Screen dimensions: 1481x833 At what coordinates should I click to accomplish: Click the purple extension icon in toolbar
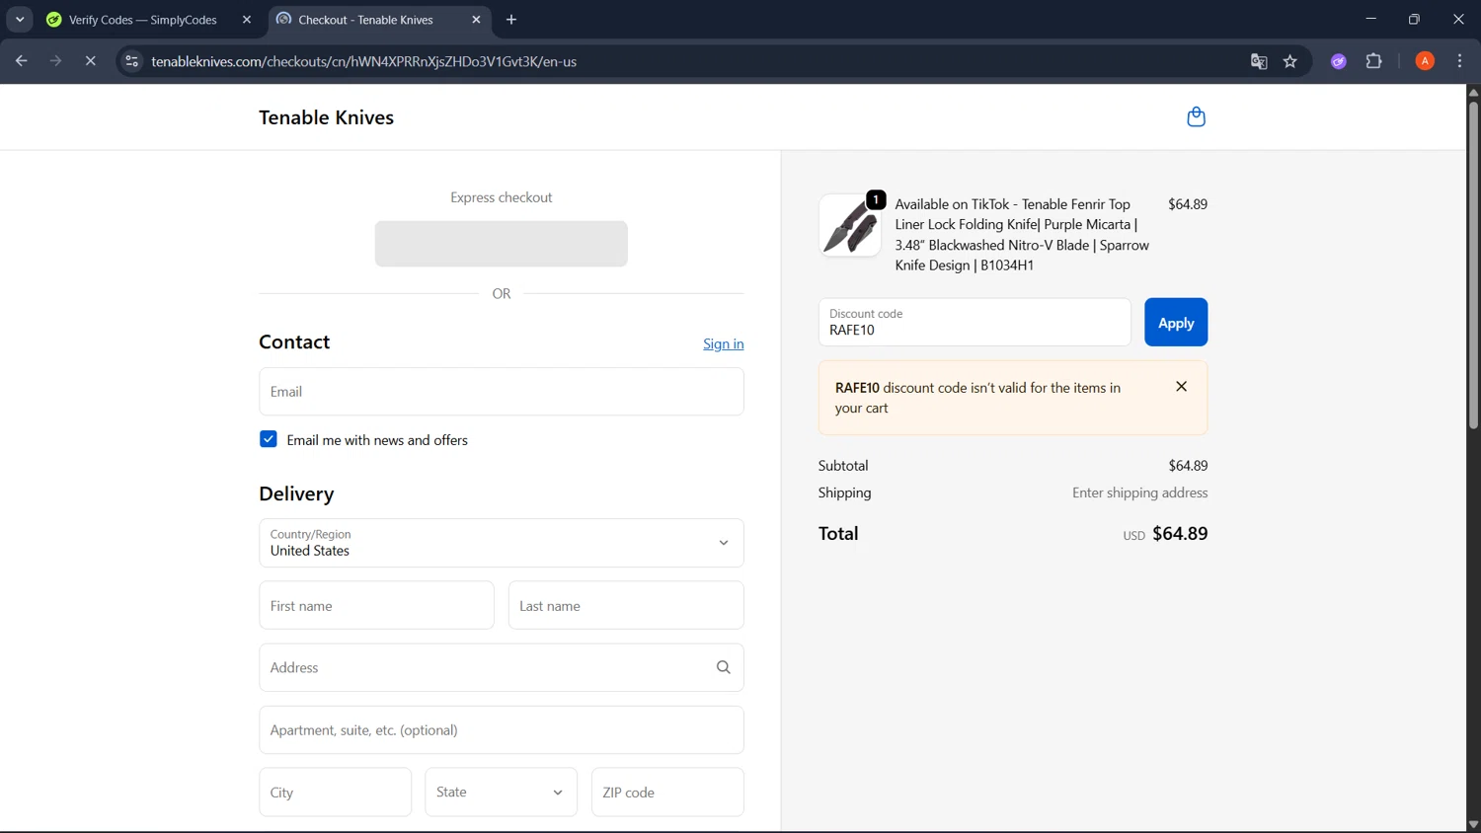[x=1339, y=61]
